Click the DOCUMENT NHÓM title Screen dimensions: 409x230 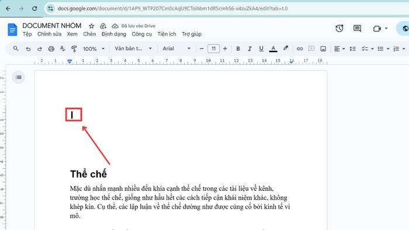[x=52, y=26]
